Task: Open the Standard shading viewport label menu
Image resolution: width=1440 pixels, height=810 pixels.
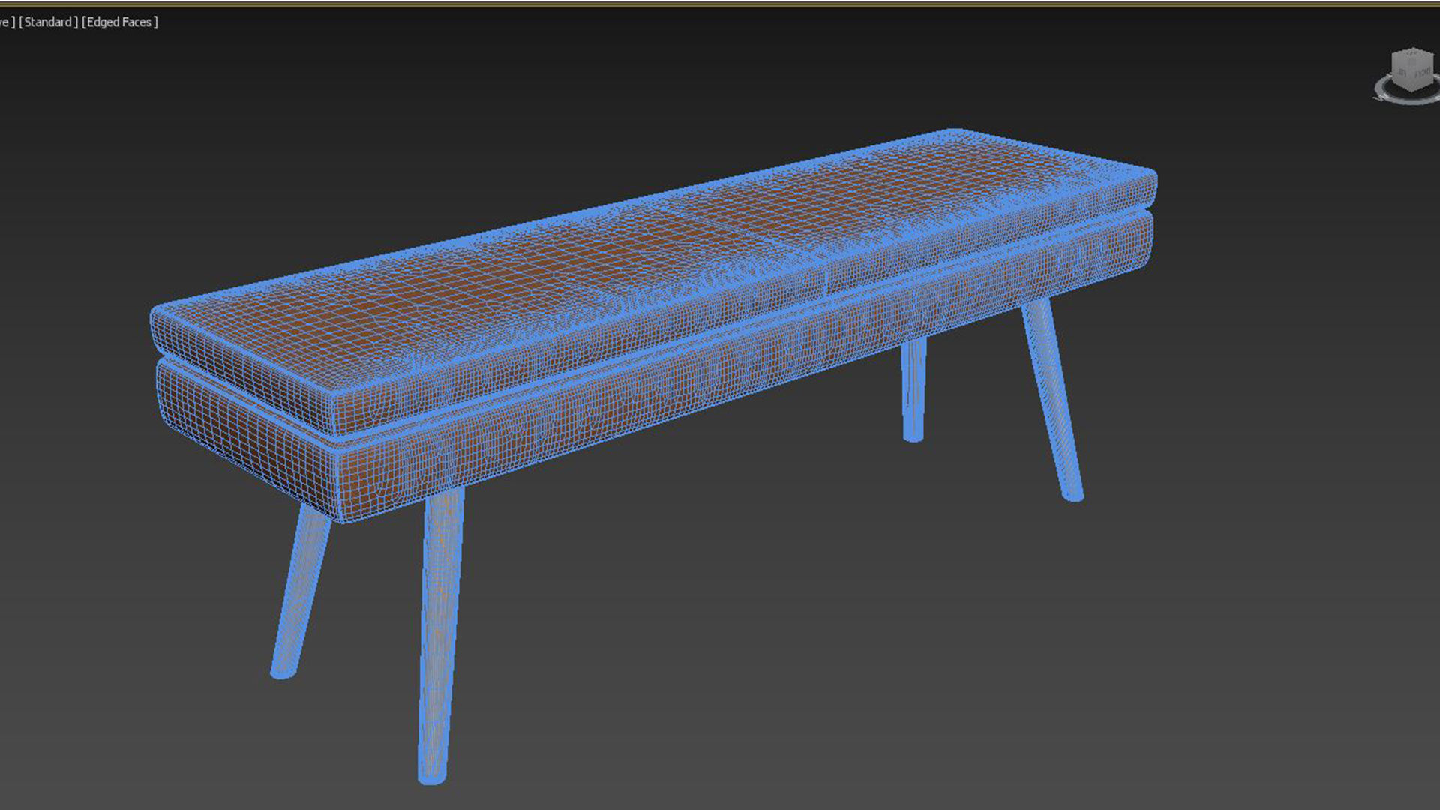Action: tap(49, 22)
